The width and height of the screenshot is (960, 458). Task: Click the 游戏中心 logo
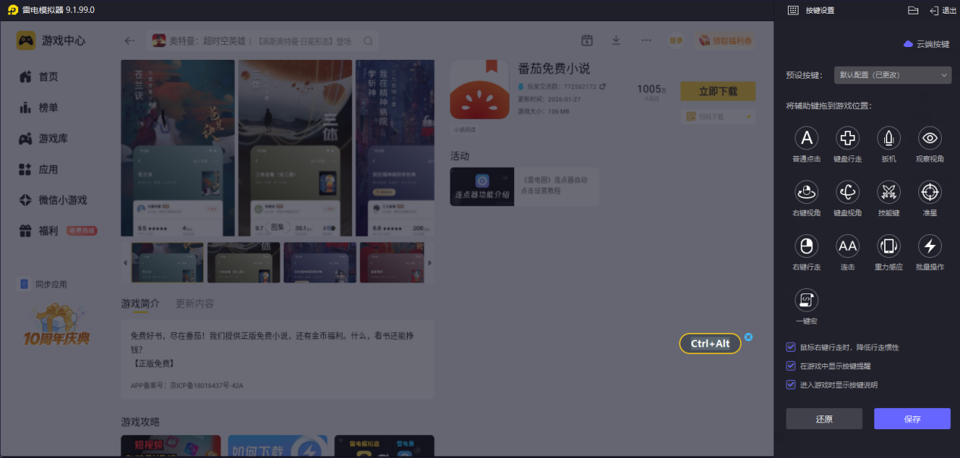click(51, 40)
